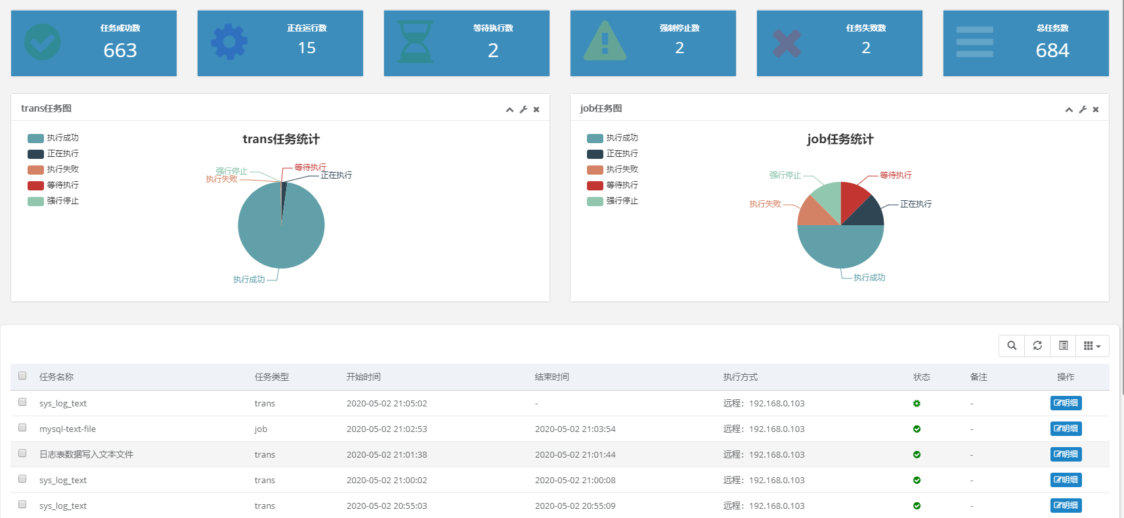Click the 684 total tasks value
The width and height of the screenshot is (1124, 518).
click(1052, 51)
